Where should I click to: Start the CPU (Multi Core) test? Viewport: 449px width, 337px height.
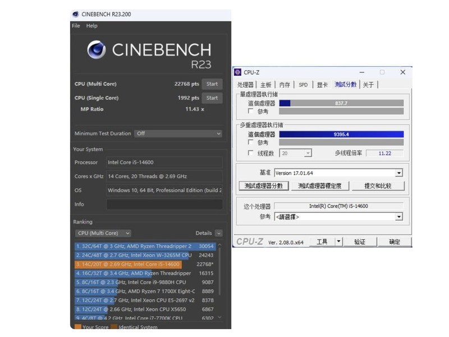click(x=212, y=84)
